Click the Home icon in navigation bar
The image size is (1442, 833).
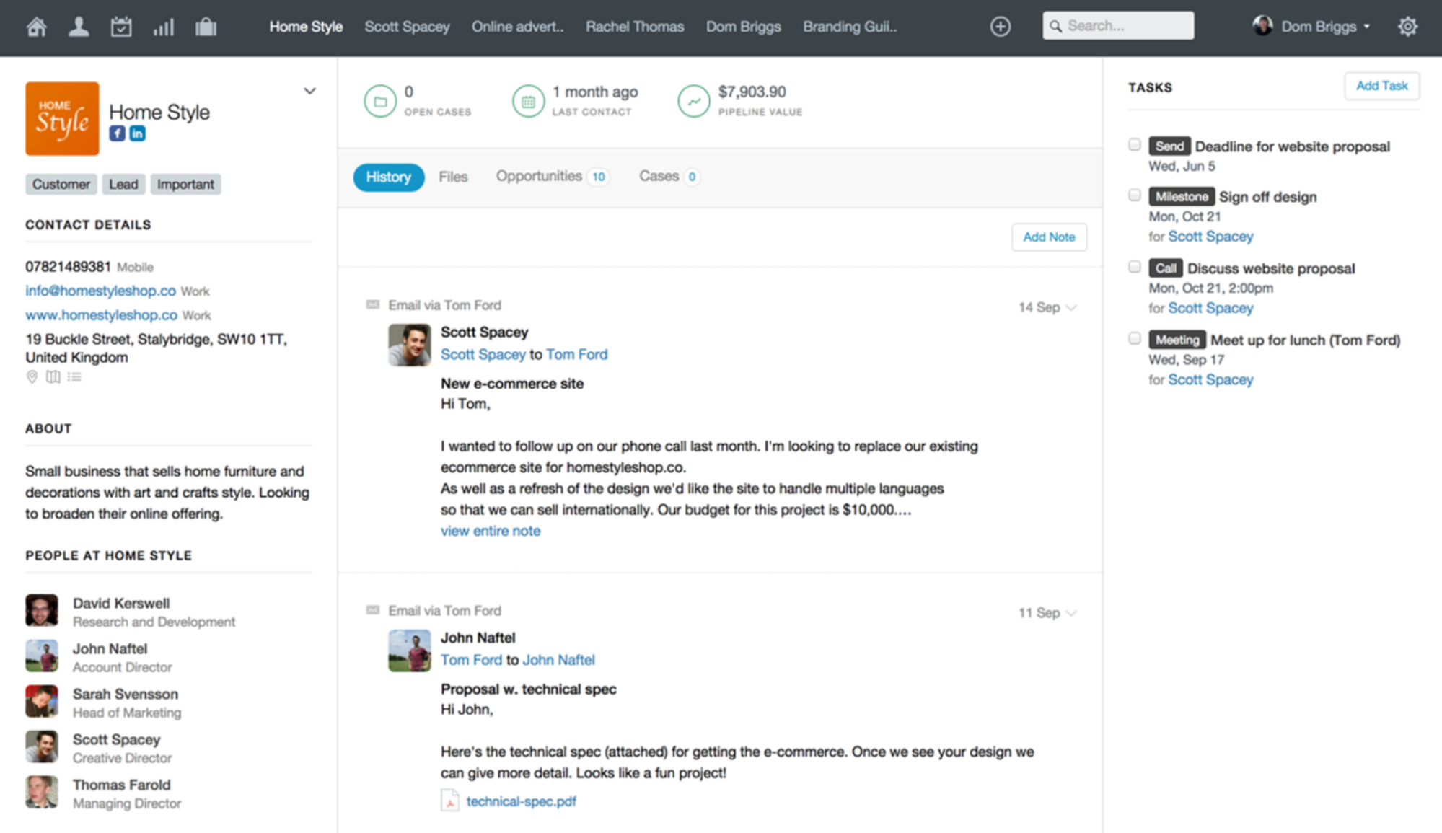[x=35, y=25]
